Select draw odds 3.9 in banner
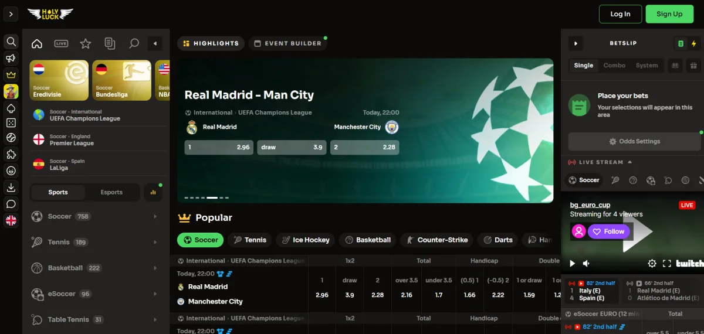This screenshot has width=704, height=334. coord(292,147)
